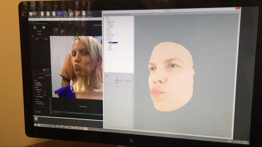Open the first menu in the face tracking window
Image resolution: width=262 pixels, height=147 pixels.
[x=29, y=21]
